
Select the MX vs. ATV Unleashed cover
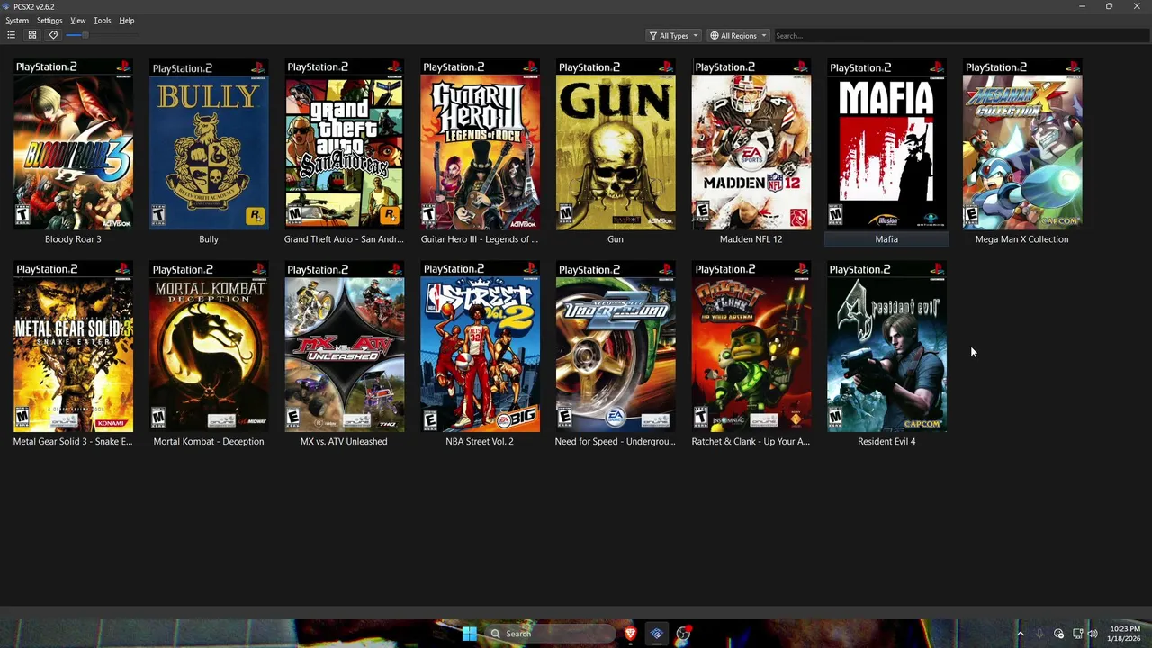[344, 346]
